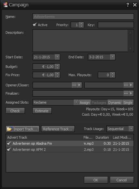Image resolution: width=139 pixels, height=189 pixels.
Task: Click the Opener browse ellipsis icon
Action: (74, 85)
